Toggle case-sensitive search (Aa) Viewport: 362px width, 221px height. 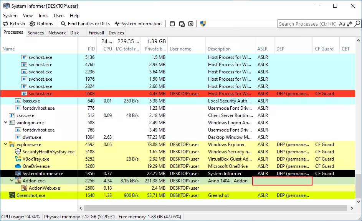tap(342, 24)
